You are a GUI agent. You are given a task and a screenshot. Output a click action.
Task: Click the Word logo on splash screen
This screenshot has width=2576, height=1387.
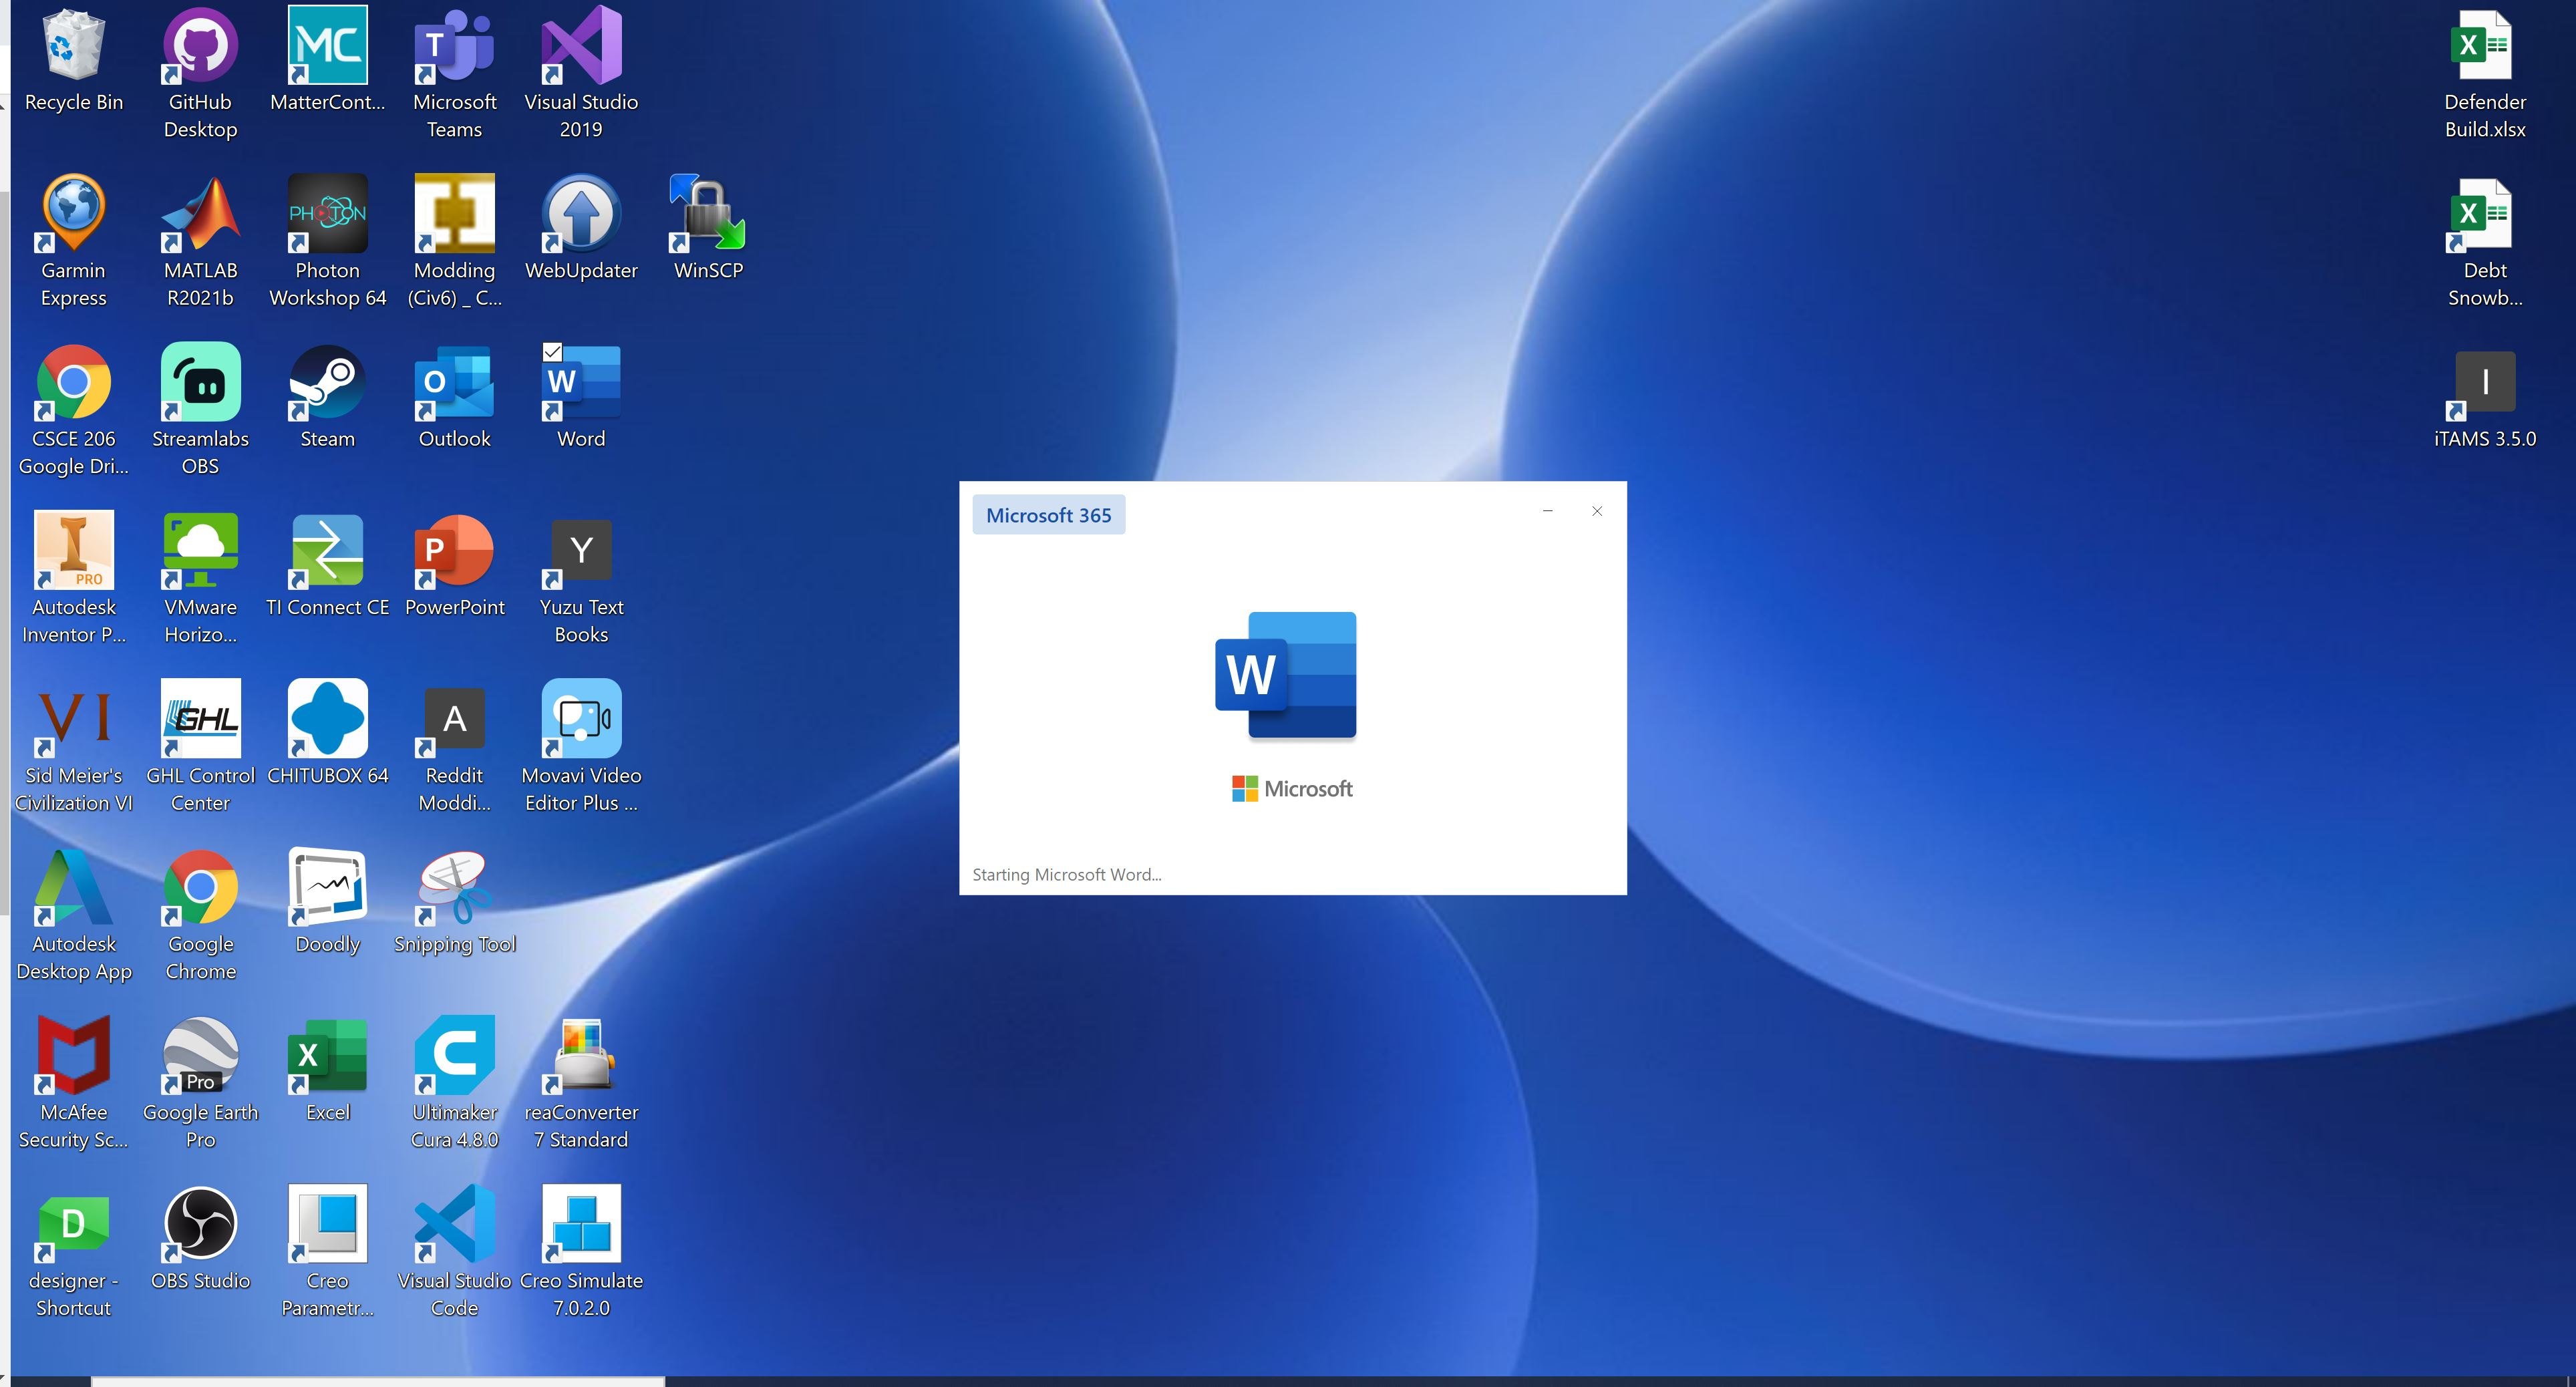[x=1286, y=675]
